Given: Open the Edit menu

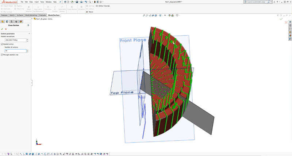Looking at the screenshot, I should [26, 2].
